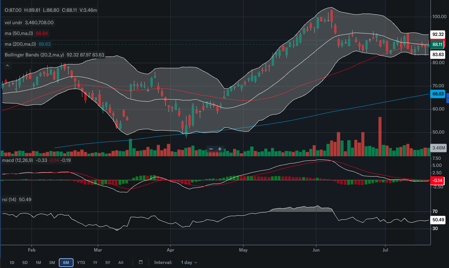Enable the YTD time range
This screenshot has height=268, width=449.
click(x=81, y=263)
